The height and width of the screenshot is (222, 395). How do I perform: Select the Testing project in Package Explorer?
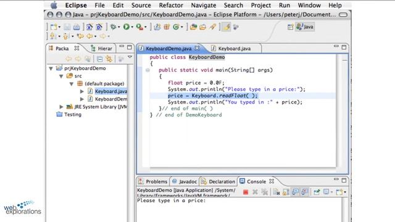pyautogui.click(x=73, y=115)
